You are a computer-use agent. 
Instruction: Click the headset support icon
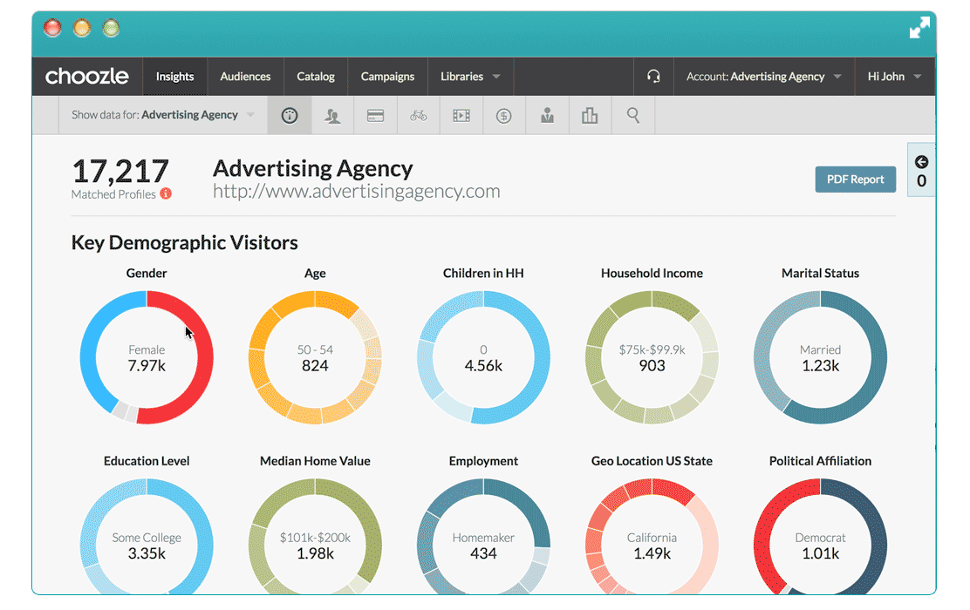[x=653, y=77]
